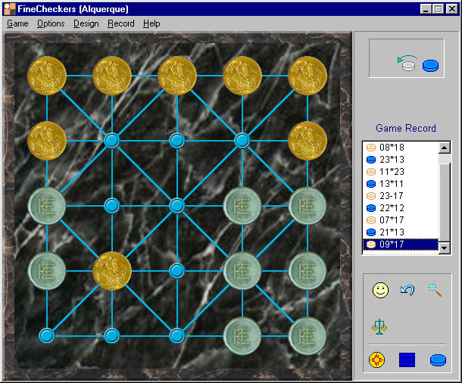Open the Game menu
The height and width of the screenshot is (383, 462).
pyautogui.click(x=17, y=23)
